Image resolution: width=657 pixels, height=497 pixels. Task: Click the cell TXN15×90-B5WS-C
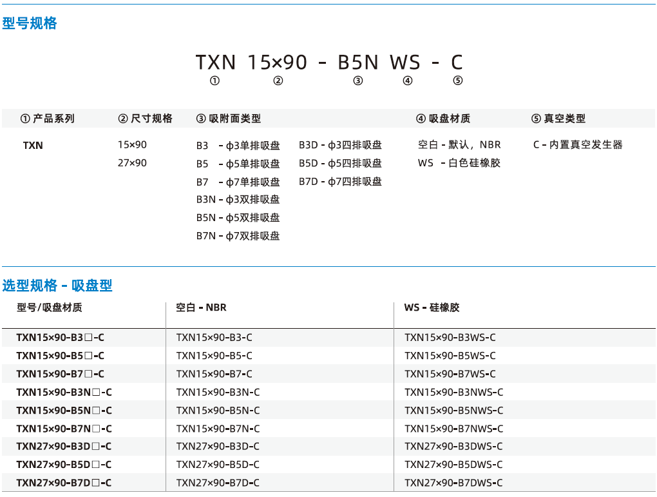click(450, 356)
